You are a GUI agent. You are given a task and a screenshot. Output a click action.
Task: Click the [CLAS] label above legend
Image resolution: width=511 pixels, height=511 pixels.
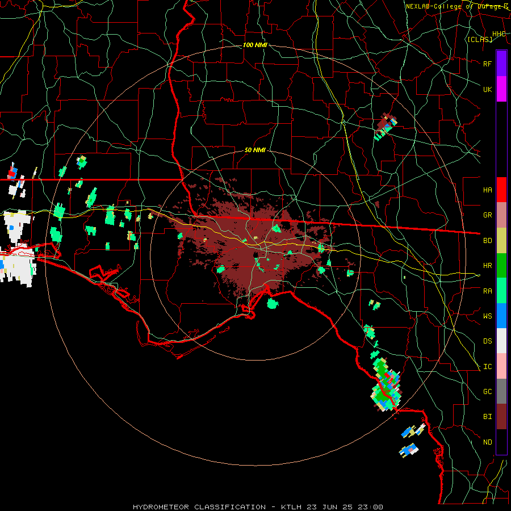coord(480,39)
